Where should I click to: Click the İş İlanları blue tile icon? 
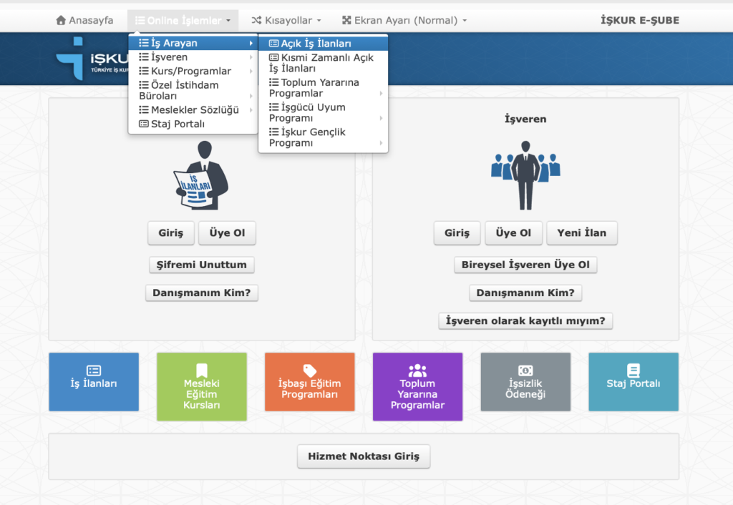pyautogui.click(x=94, y=371)
